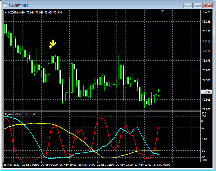
Task: Minimize the NZDJPY chart window
Action: (188, 5)
